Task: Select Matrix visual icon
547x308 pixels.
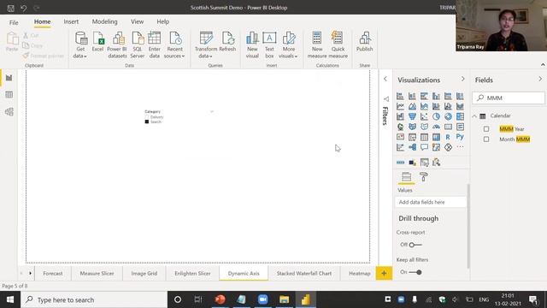Action: [x=436, y=137]
